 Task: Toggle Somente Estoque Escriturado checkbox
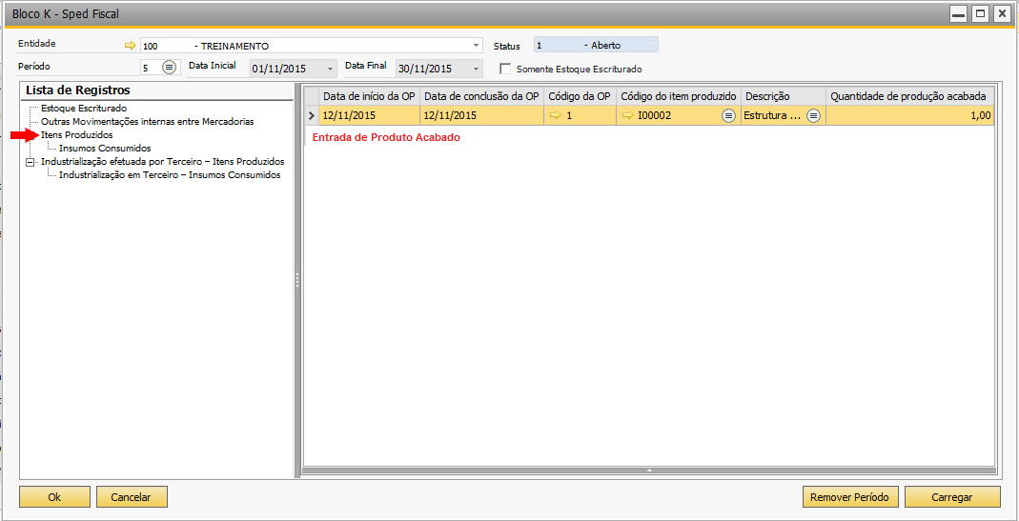pyautogui.click(x=505, y=69)
